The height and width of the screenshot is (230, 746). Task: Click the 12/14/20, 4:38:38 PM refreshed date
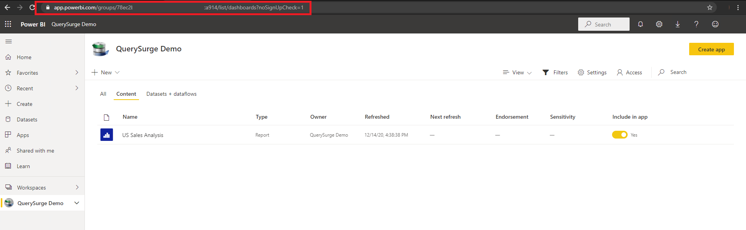click(x=386, y=135)
